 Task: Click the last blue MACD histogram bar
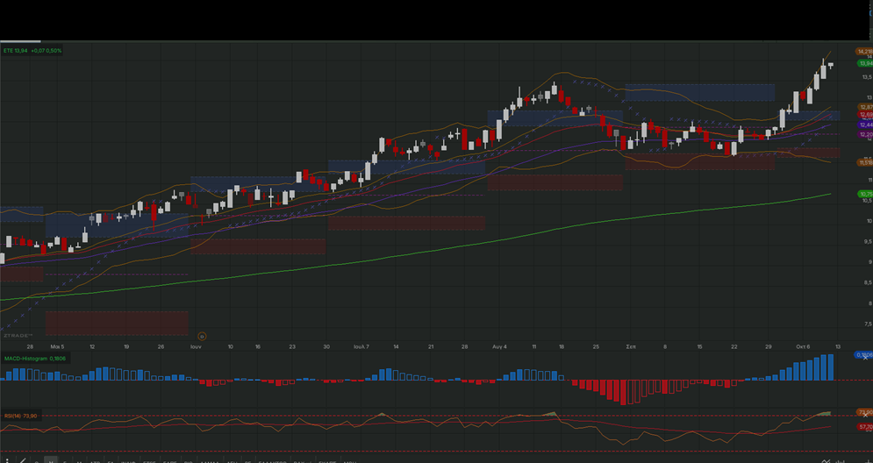tap(831, 367)
